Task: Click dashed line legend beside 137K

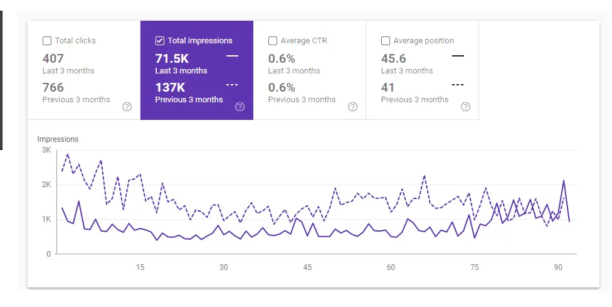Action: click(232, 85)
